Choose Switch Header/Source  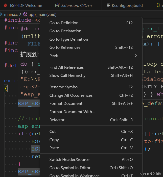pyautogui.click(x=69, y=159)
